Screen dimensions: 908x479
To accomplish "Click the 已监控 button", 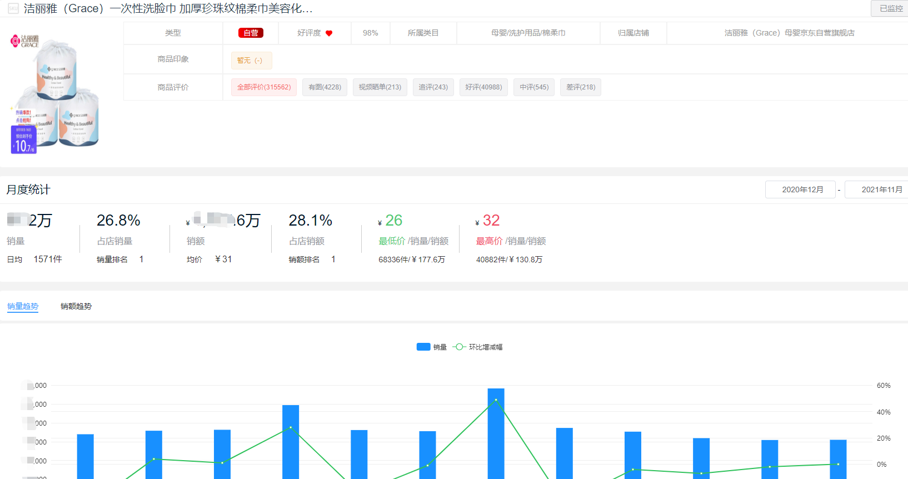I will coord(890,8).
